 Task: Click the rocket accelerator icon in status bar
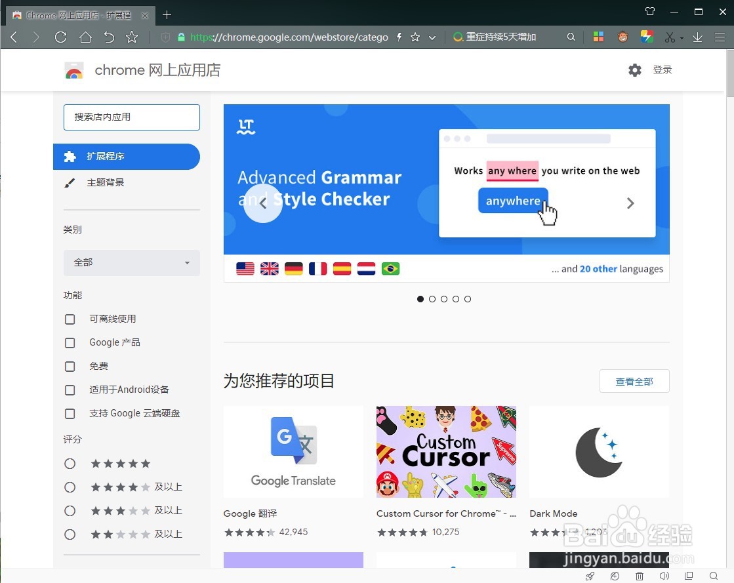tap(590, 576)
